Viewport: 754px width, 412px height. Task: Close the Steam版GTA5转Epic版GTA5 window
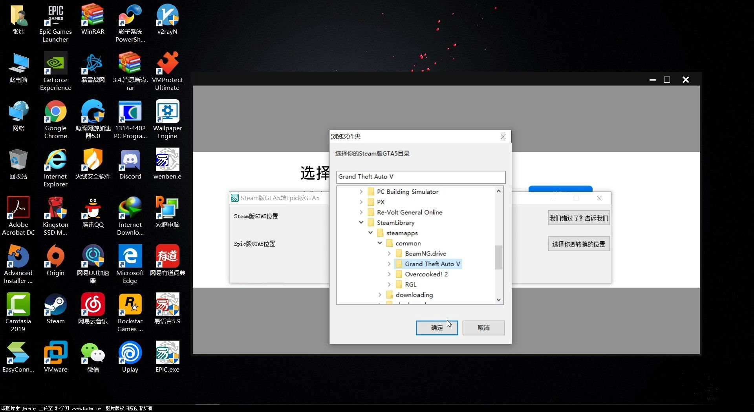click(599, 198)
